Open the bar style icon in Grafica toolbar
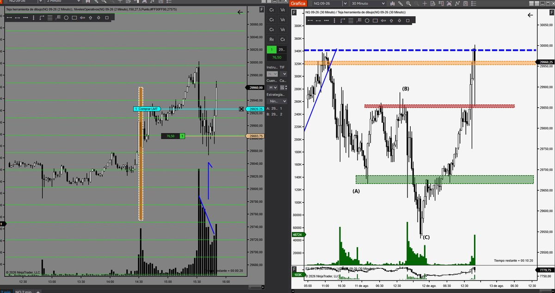The height and width of the screenshot is (293, 555). 392,4
